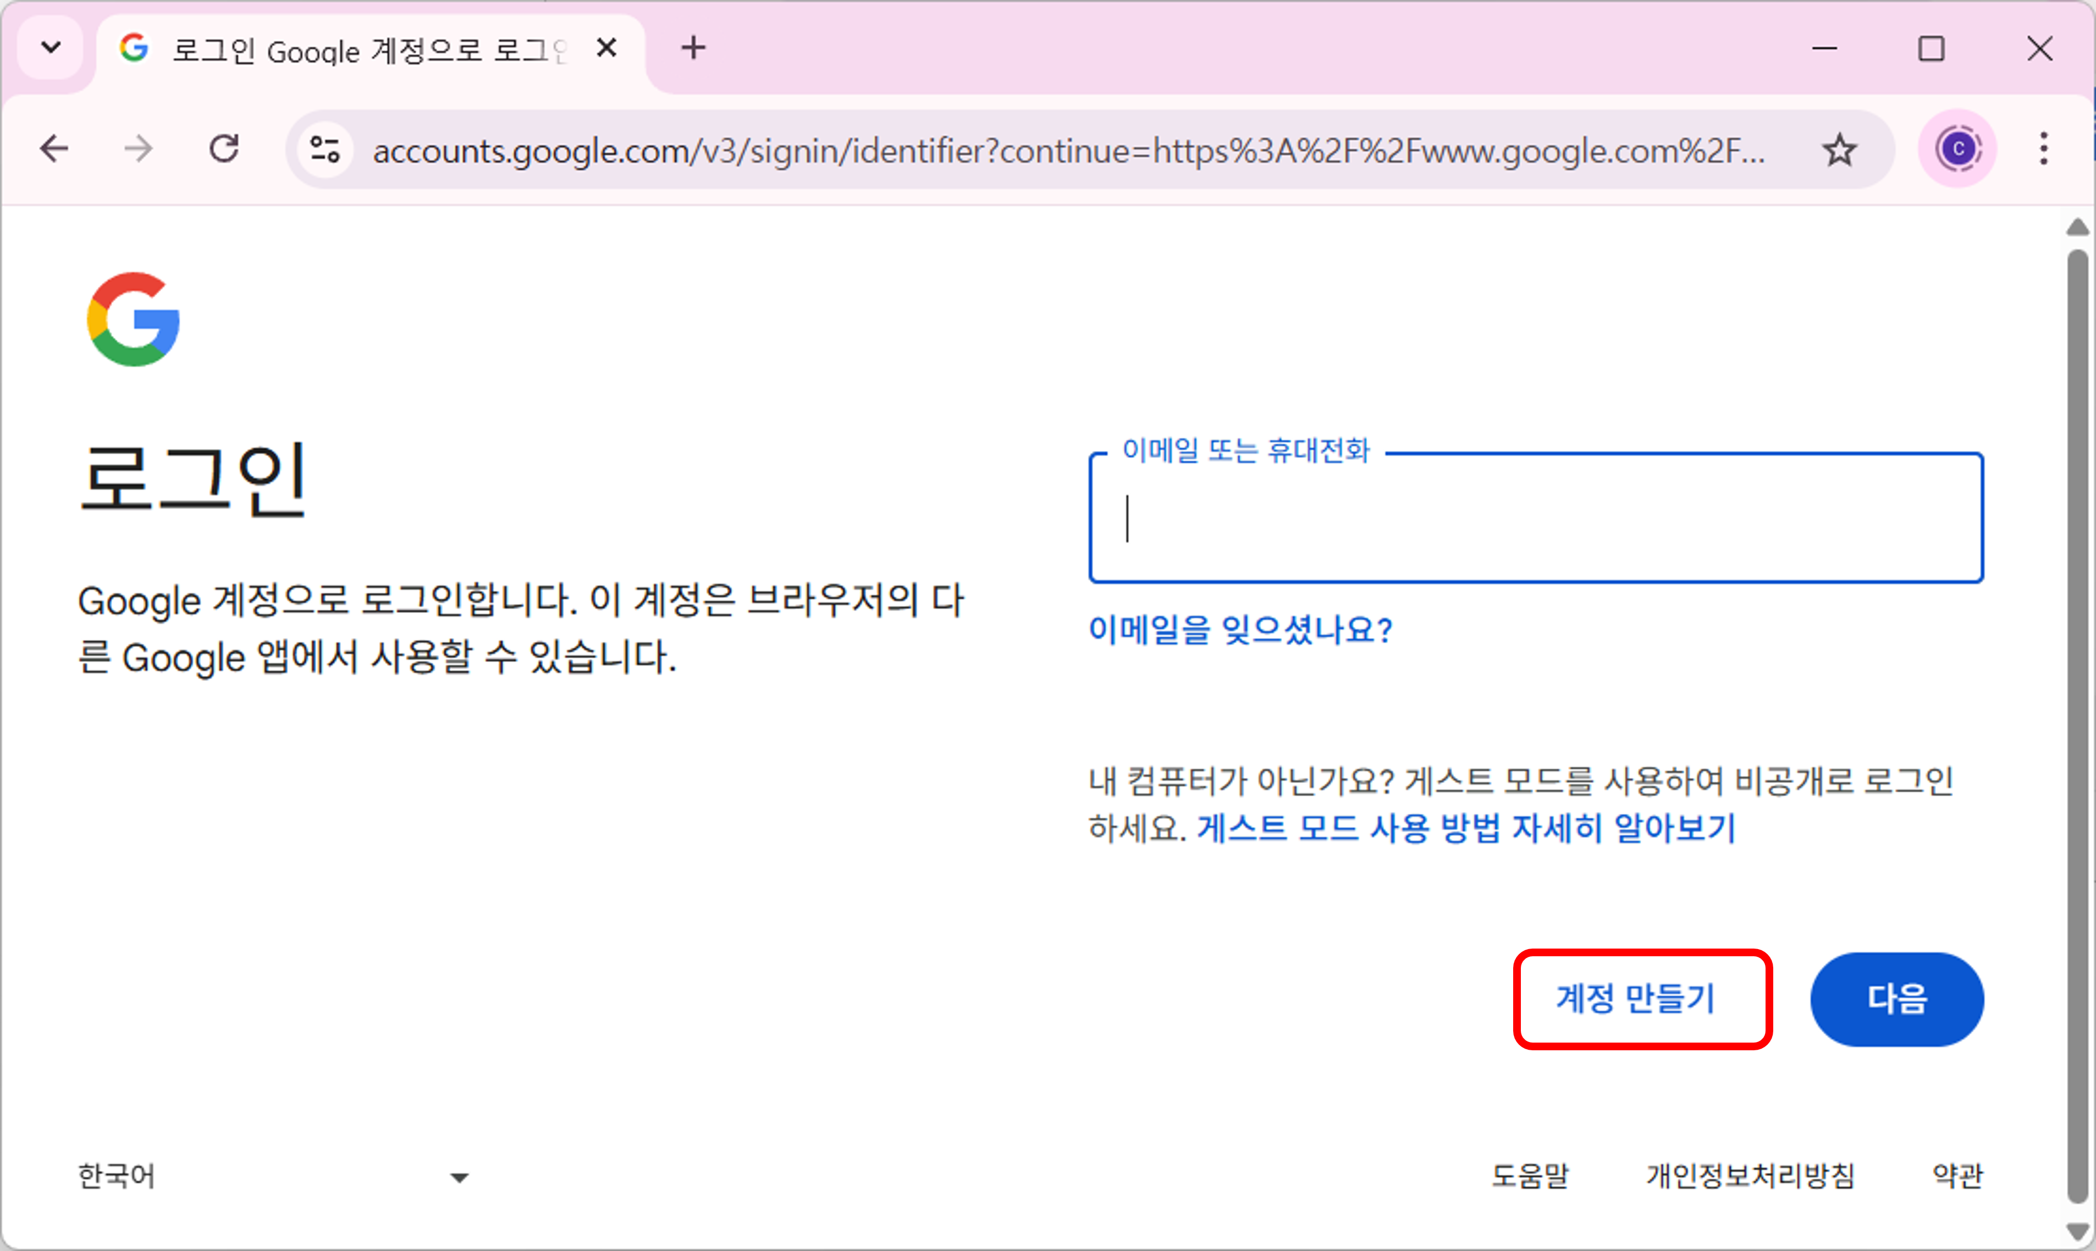Click the 이메일을 잊으셨나요? link
Image resolution: width=2096 pixels, height=1251 pixels.
1240,629
